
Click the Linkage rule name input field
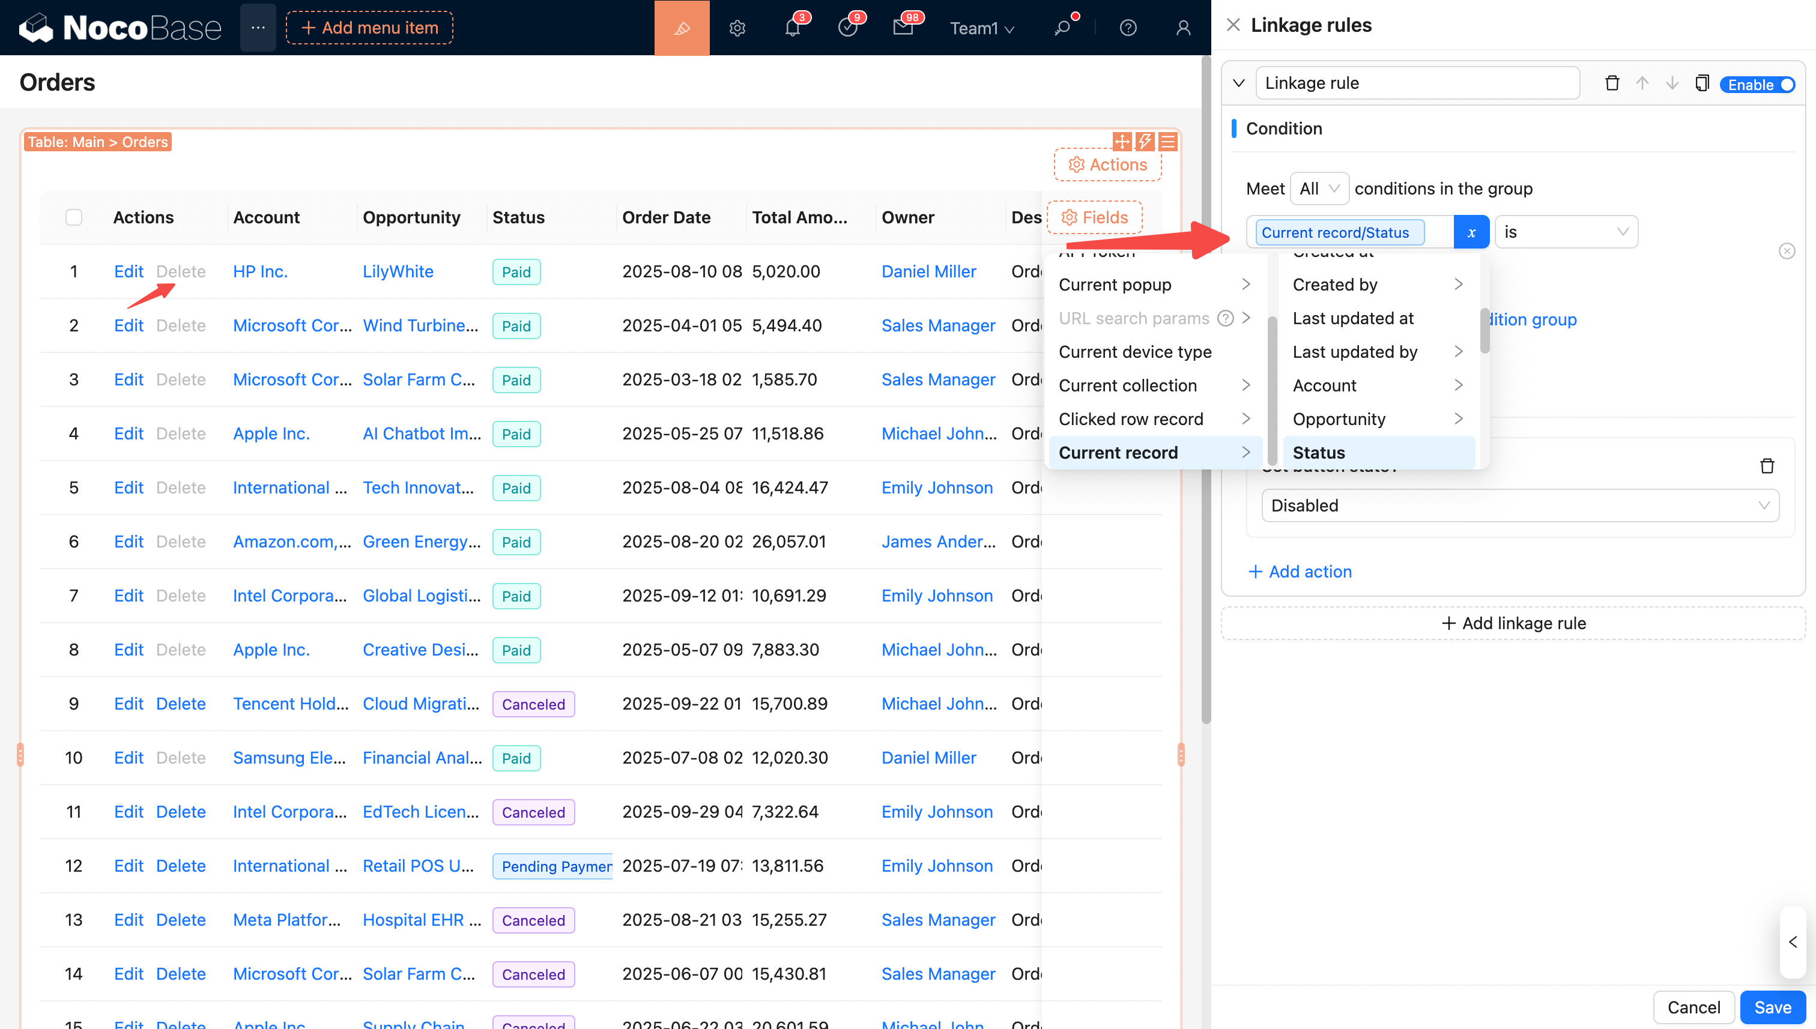pyautogui.click(x=1417, y=83)
